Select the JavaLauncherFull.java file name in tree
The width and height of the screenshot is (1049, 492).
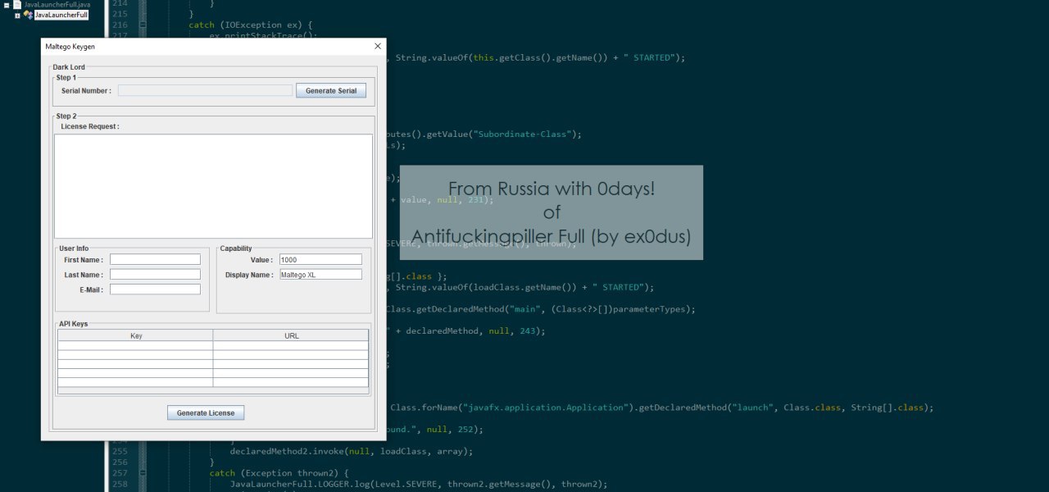pos(57,4)
